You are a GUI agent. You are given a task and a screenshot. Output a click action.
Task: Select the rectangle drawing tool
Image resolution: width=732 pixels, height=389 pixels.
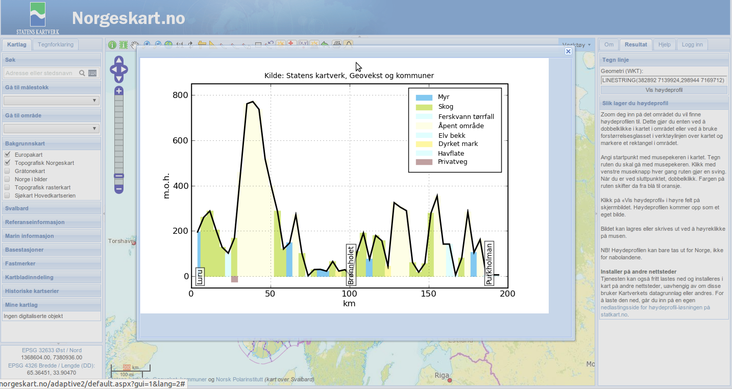[x=258, y=44]
